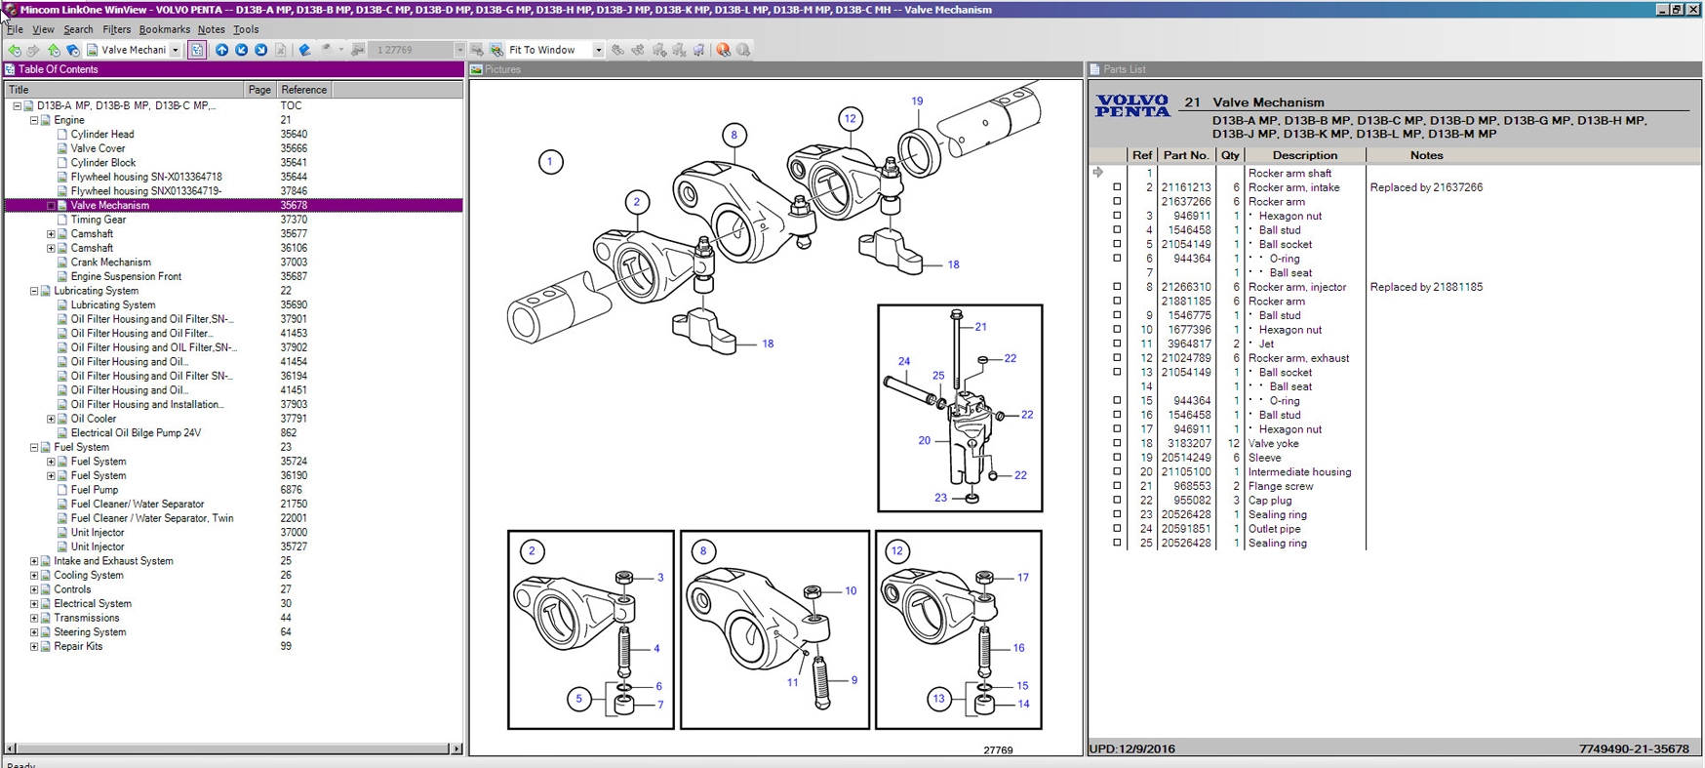
Task: Click the green back navigation arrow
Action: tap(14, 50)
